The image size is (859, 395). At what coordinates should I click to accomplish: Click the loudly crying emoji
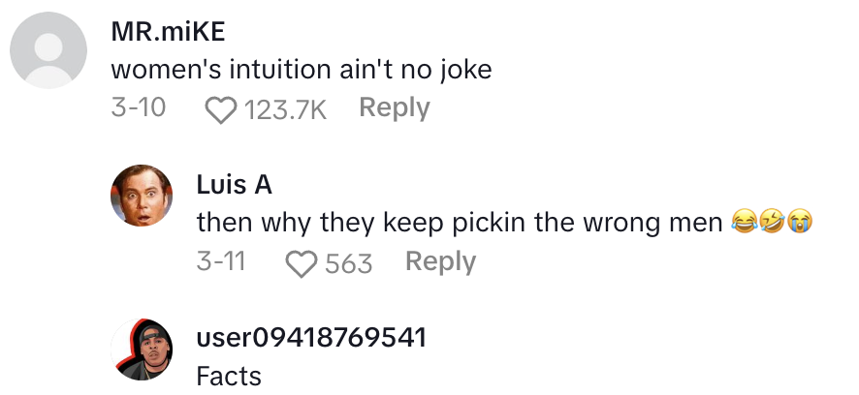799,223
